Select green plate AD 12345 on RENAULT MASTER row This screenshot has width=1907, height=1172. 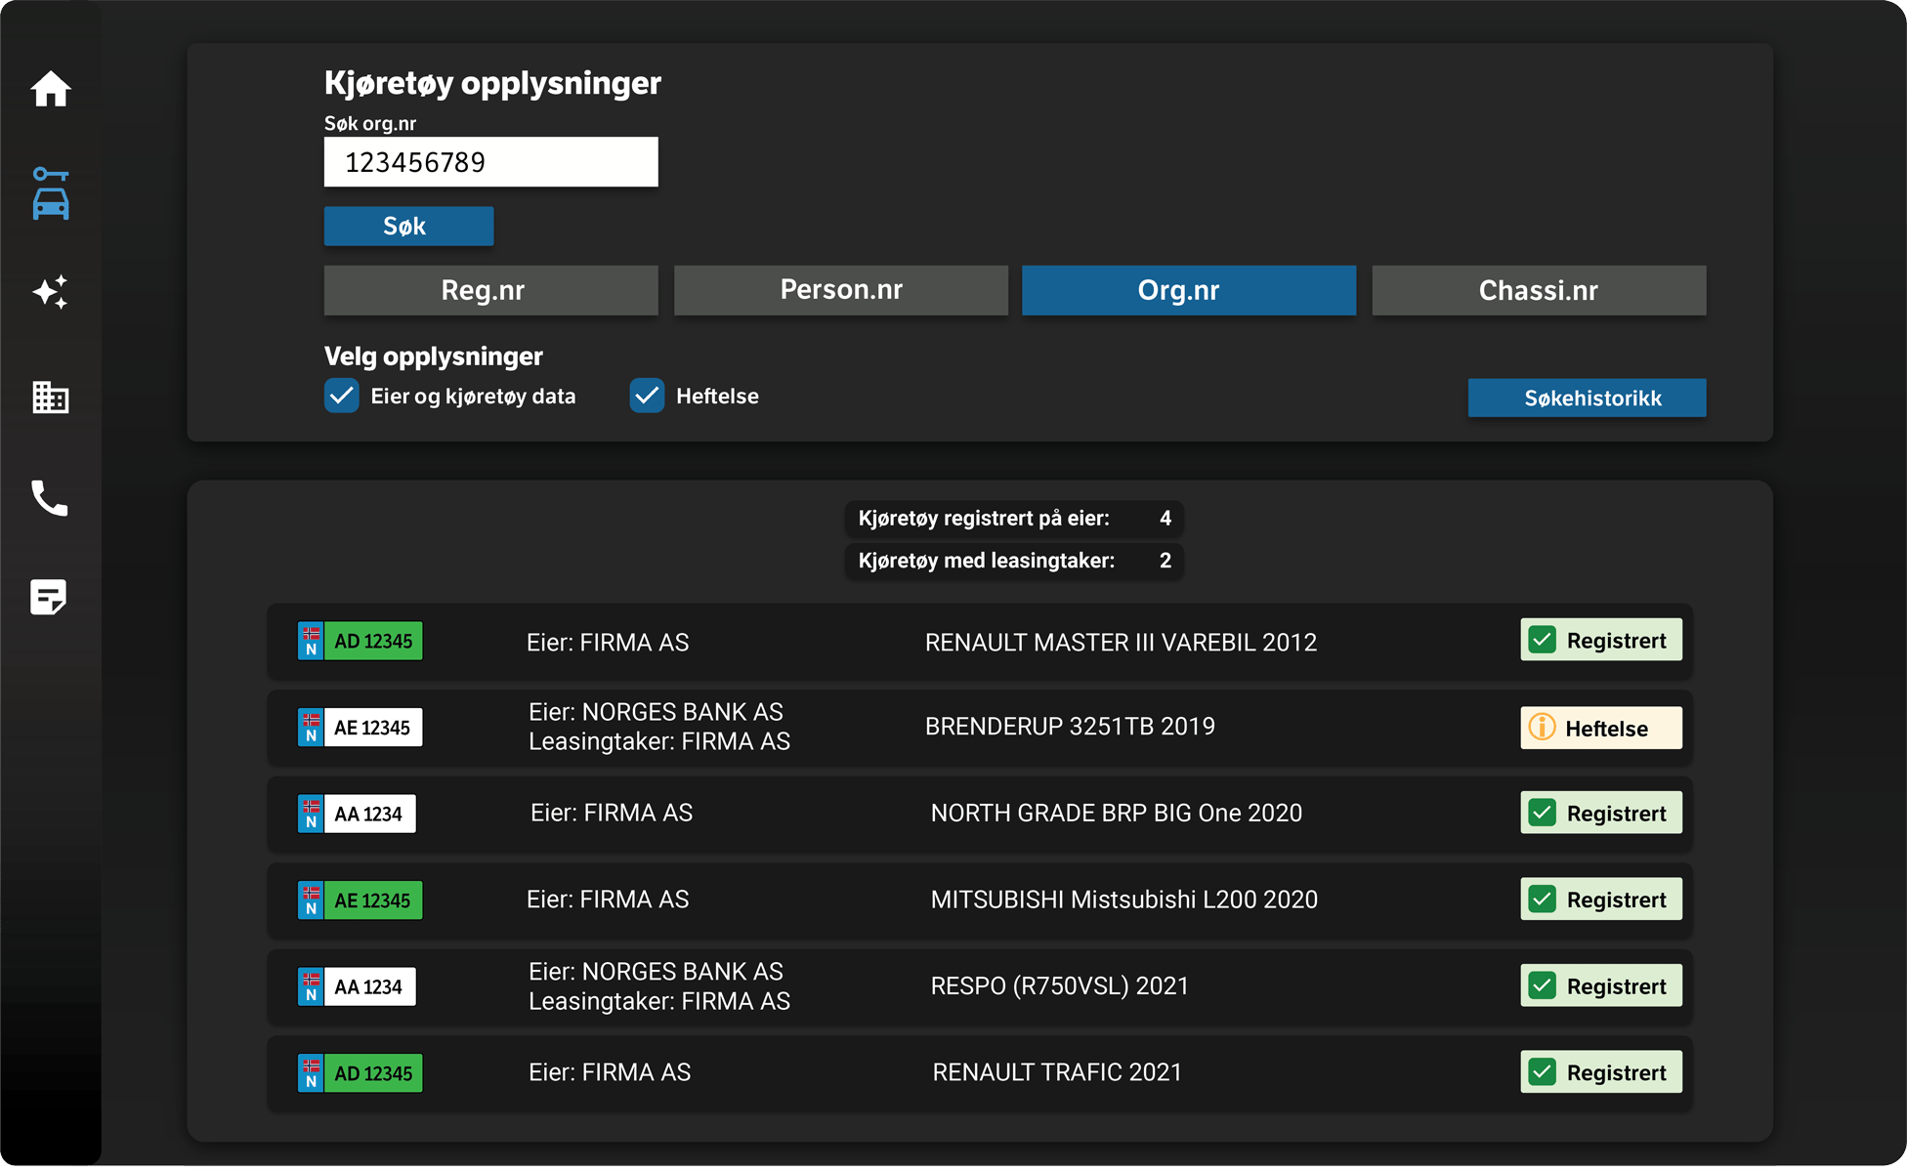(360, 642)
